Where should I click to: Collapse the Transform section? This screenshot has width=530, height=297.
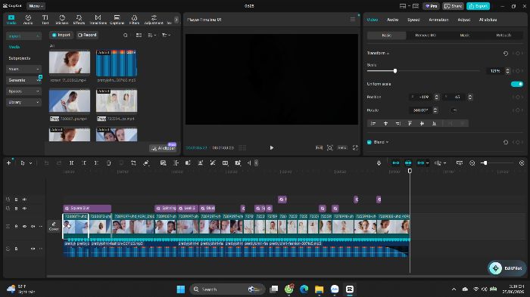(x=388, y=54)
